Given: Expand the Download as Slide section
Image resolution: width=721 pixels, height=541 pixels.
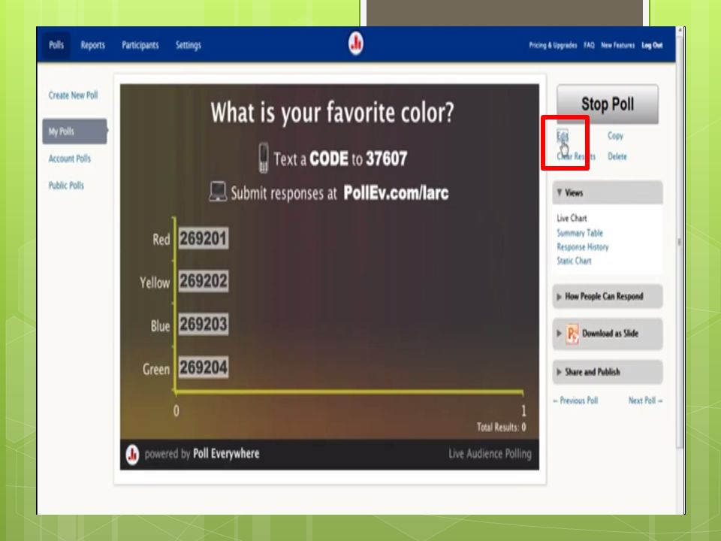Looking at the screenshot, I should coord(608,334).
